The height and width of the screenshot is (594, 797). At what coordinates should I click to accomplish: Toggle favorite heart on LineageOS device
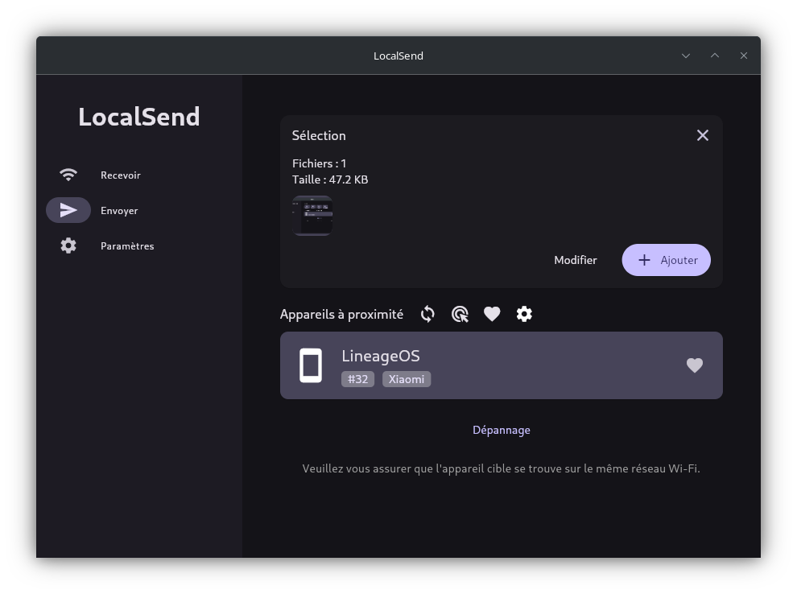694,365
